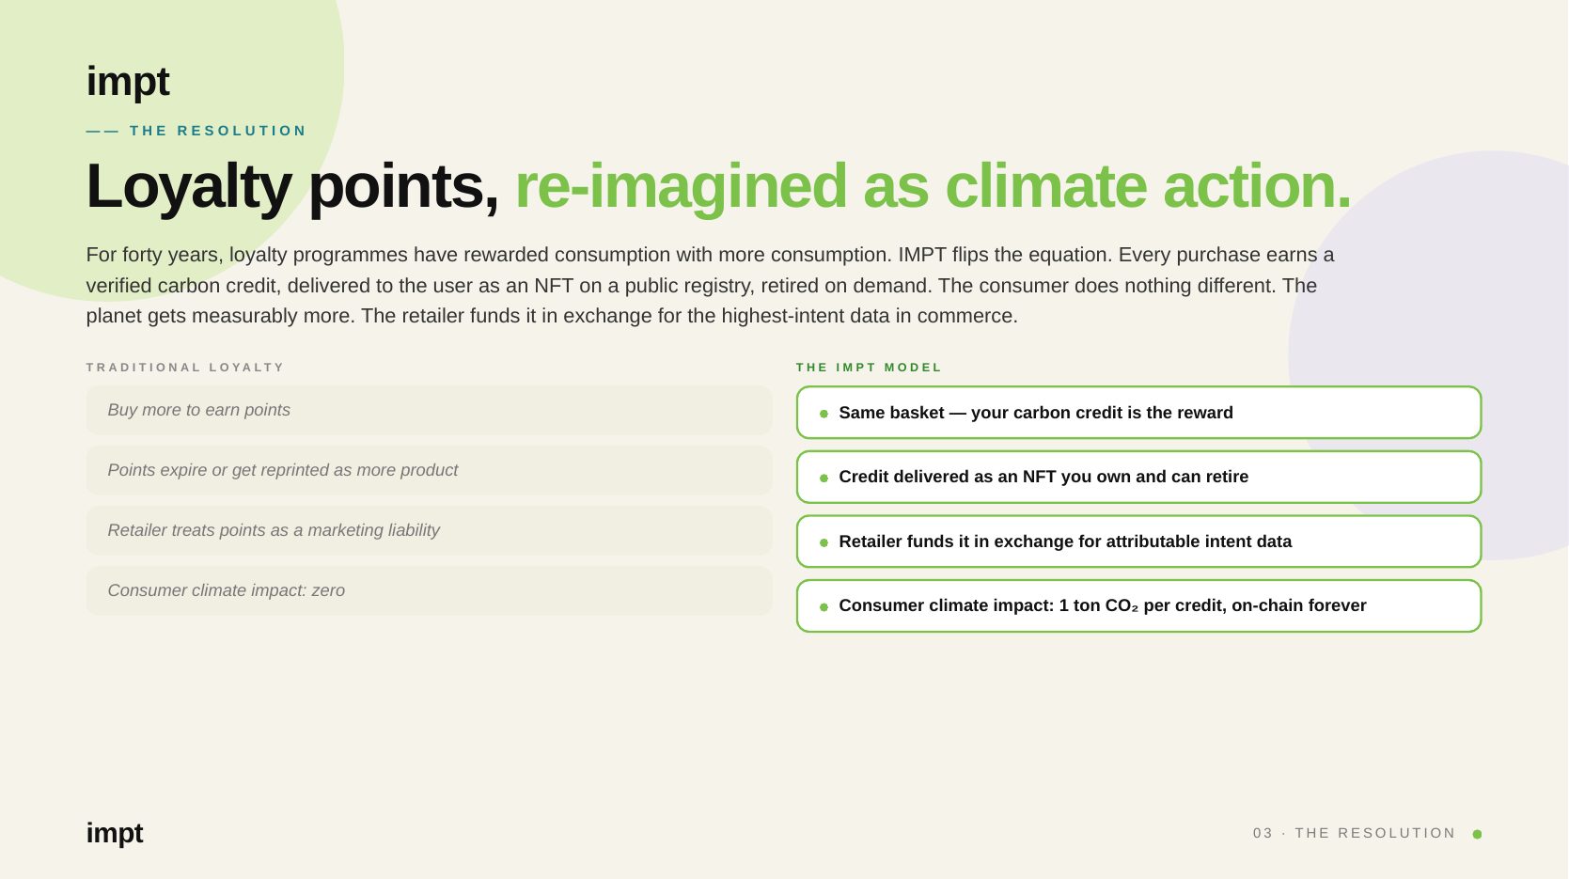
Task: Click the impt logo at top left
Action: [x=128, y=82]
